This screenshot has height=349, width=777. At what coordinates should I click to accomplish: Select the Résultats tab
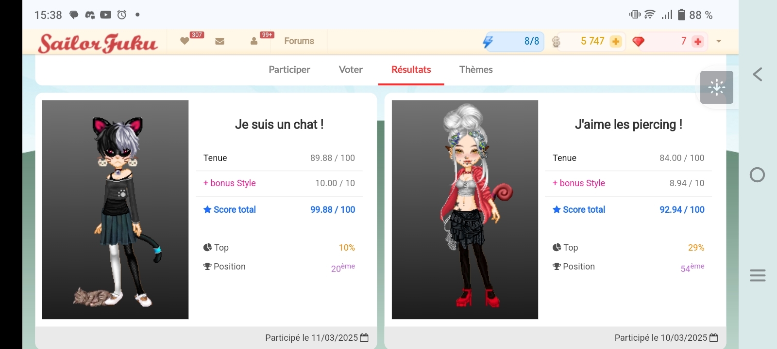click(411, 70)
